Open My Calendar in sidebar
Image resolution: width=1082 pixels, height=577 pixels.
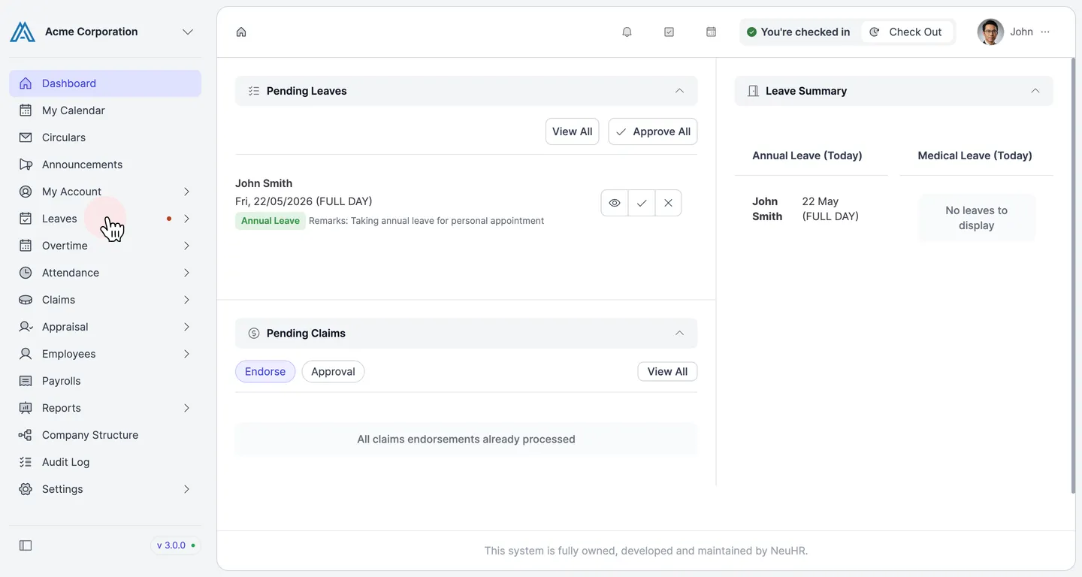point(105,110)
